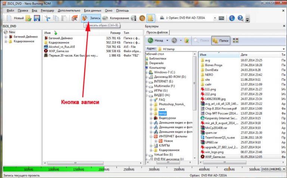Click the scissors cut icon
The image size is (287, 178).
point(47,18)
